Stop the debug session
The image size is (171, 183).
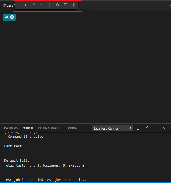pyautogui.click(x=66, y=5)
